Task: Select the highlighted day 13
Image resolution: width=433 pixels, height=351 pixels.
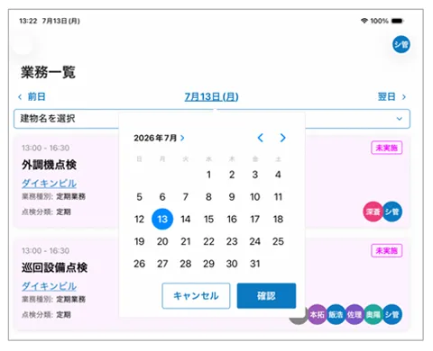Action: pyautogui.click(x=162, y=219)
